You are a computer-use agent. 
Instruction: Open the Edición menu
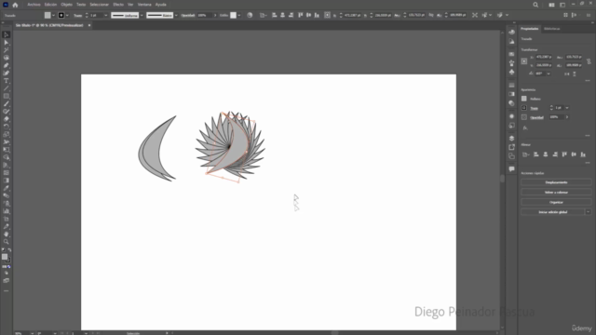[50, 5]
